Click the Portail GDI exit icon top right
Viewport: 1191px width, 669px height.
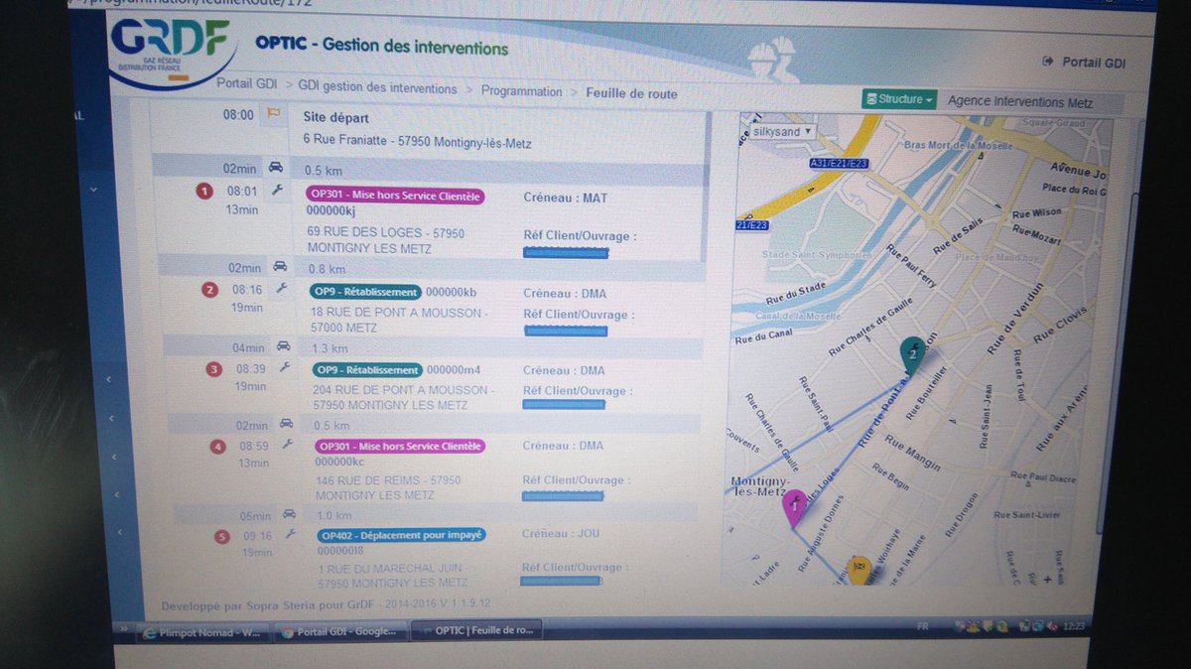coord(1049,61)
